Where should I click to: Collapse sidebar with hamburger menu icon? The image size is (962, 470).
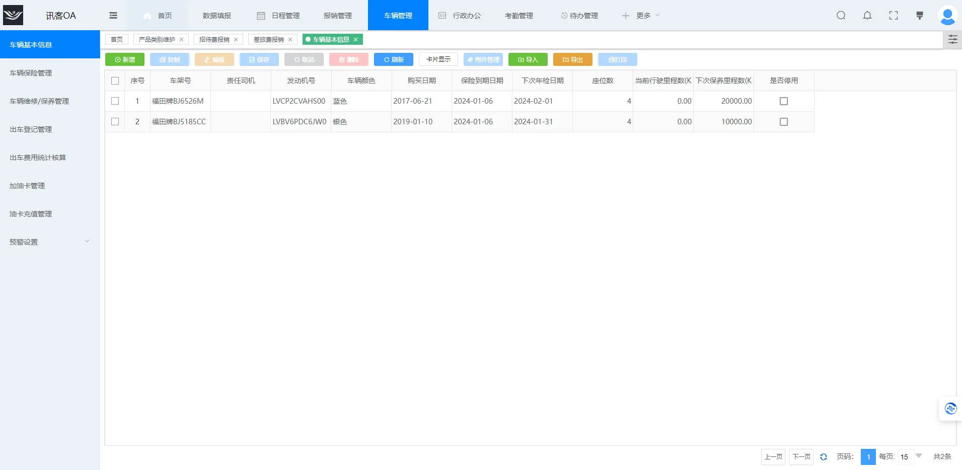(x=113, y=16)
